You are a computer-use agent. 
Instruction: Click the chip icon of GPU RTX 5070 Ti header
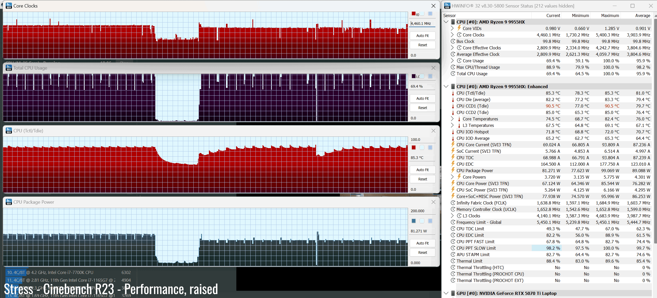453,293
